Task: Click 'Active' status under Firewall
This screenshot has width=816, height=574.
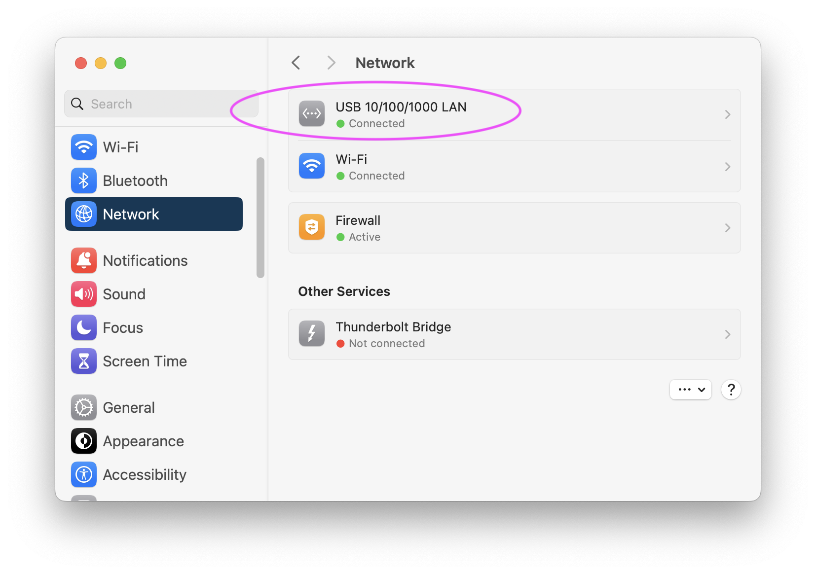Action: [x=365, y=237]
